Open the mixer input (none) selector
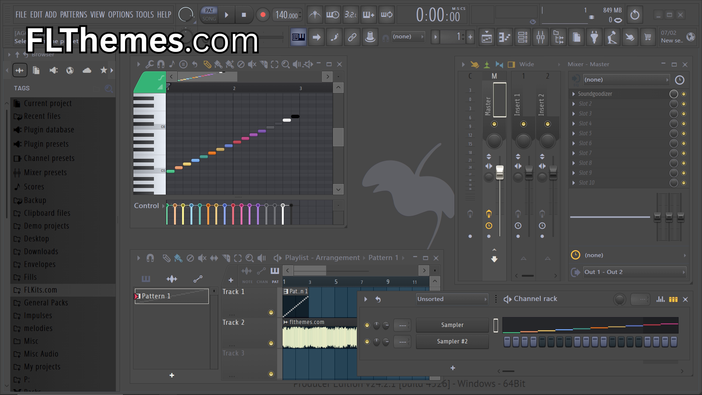 coord(626,80)
